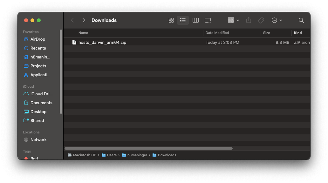328x183 pixels.
Task: Sort by Date Modified column header
Action: (x=217, y=33)
